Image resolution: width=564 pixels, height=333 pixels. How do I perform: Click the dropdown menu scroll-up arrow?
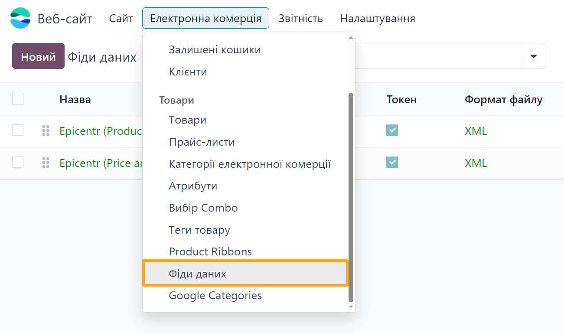click(x=351, y=37)
